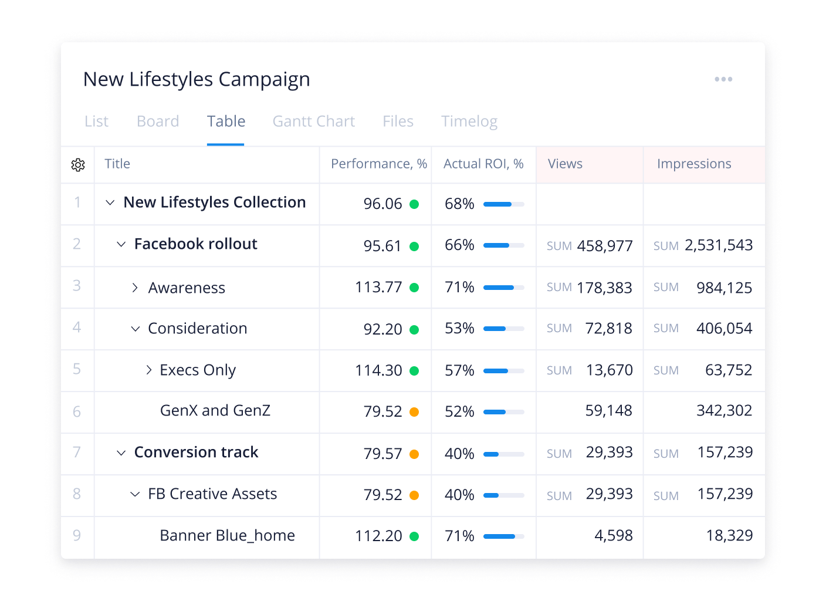Image resolution: width=826 pixels, height=601 pixels.
Task: Click the green status dot next to Execs Only
Action: (415, 370)
